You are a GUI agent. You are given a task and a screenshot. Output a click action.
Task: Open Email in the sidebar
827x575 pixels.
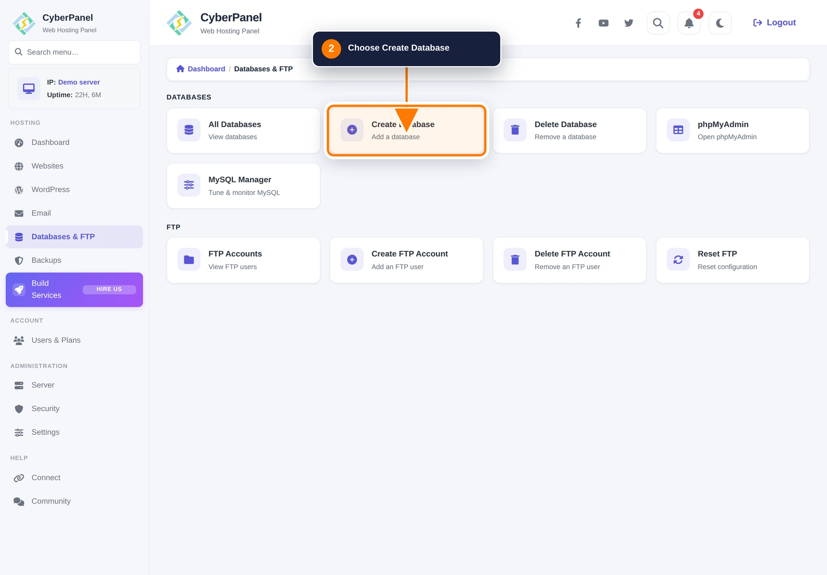pyautogui.click(x=75, y=213)
